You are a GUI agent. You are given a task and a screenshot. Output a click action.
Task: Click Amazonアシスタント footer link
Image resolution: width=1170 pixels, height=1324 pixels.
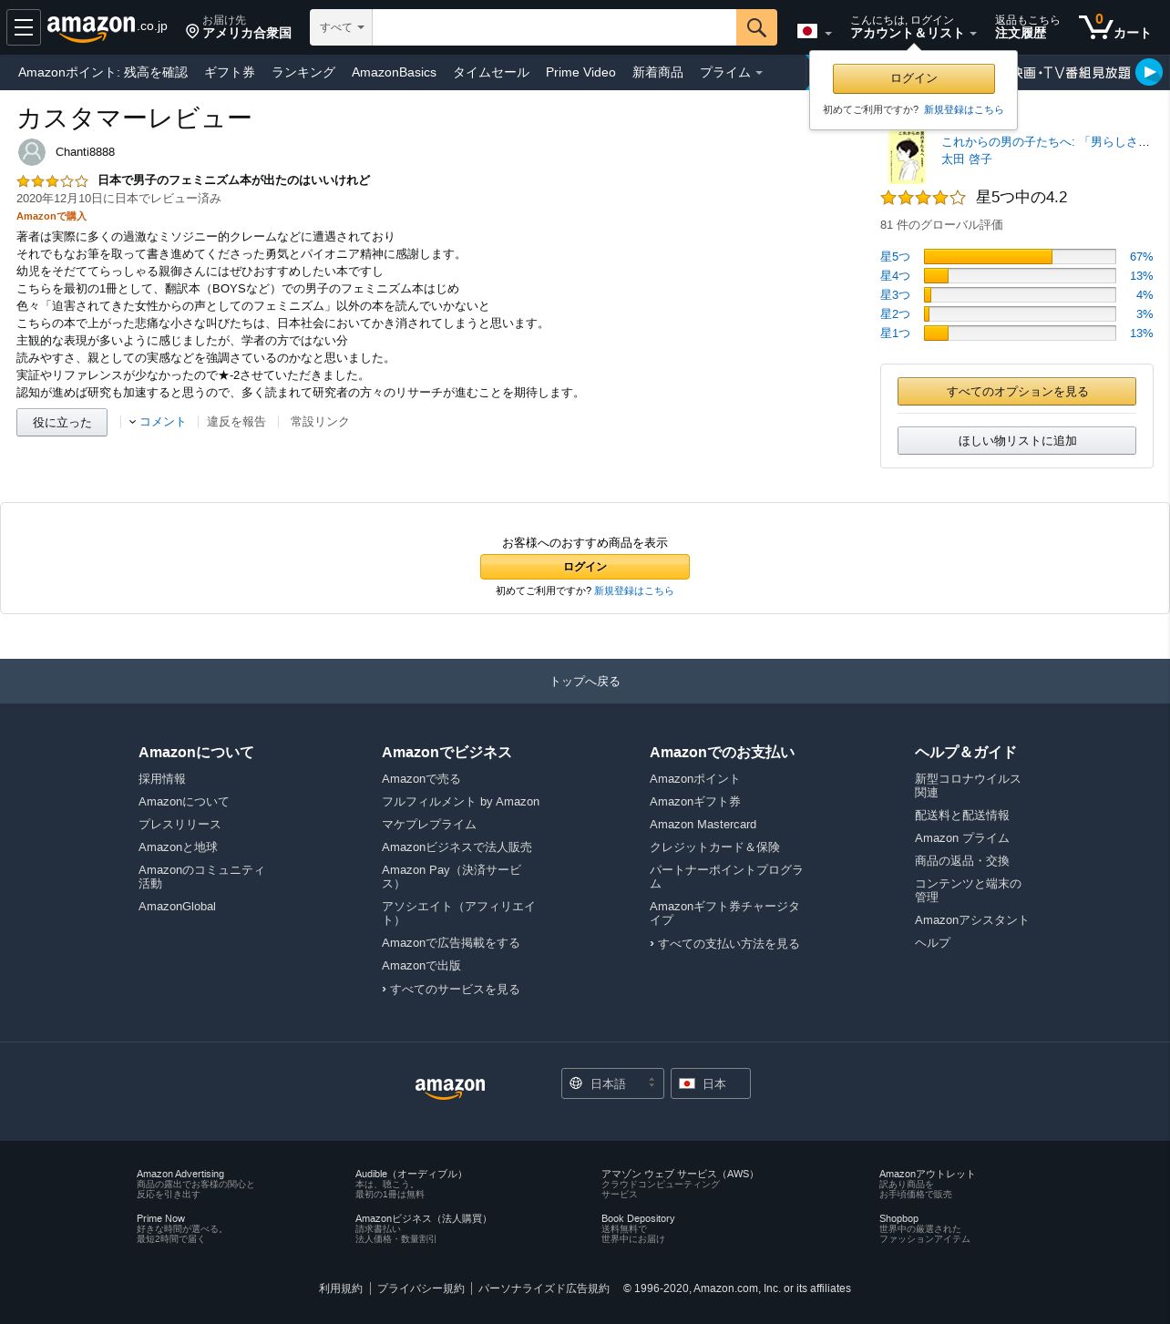click(971, 920)
